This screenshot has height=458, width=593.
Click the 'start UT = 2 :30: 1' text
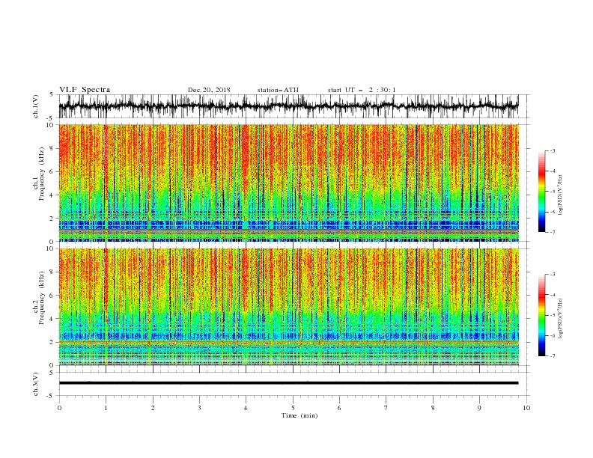click(362, 90)
